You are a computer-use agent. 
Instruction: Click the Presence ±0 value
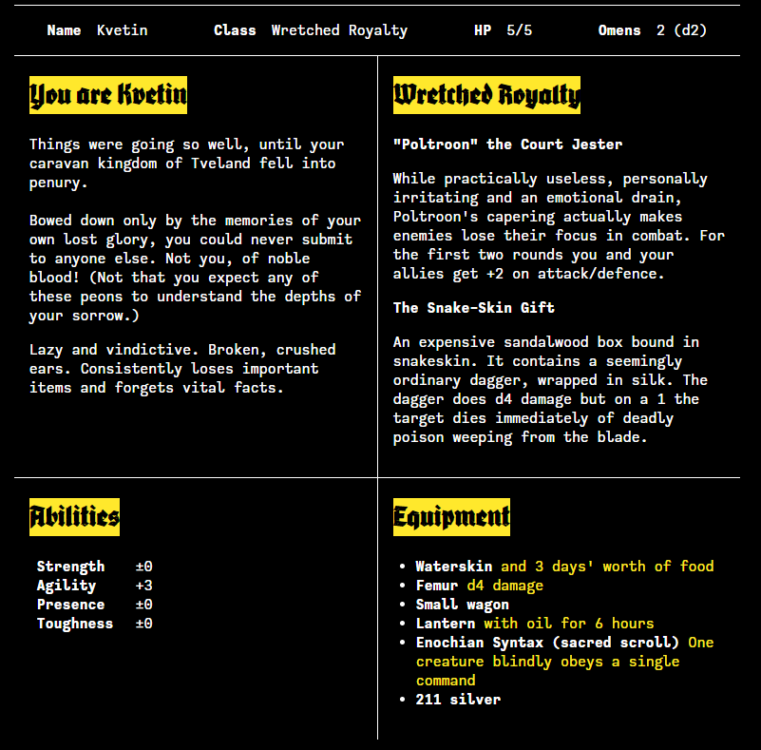pos(144,605)
